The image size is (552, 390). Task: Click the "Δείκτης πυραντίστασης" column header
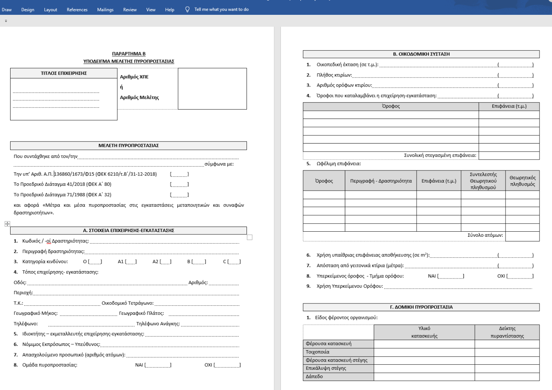pos(507,332)
